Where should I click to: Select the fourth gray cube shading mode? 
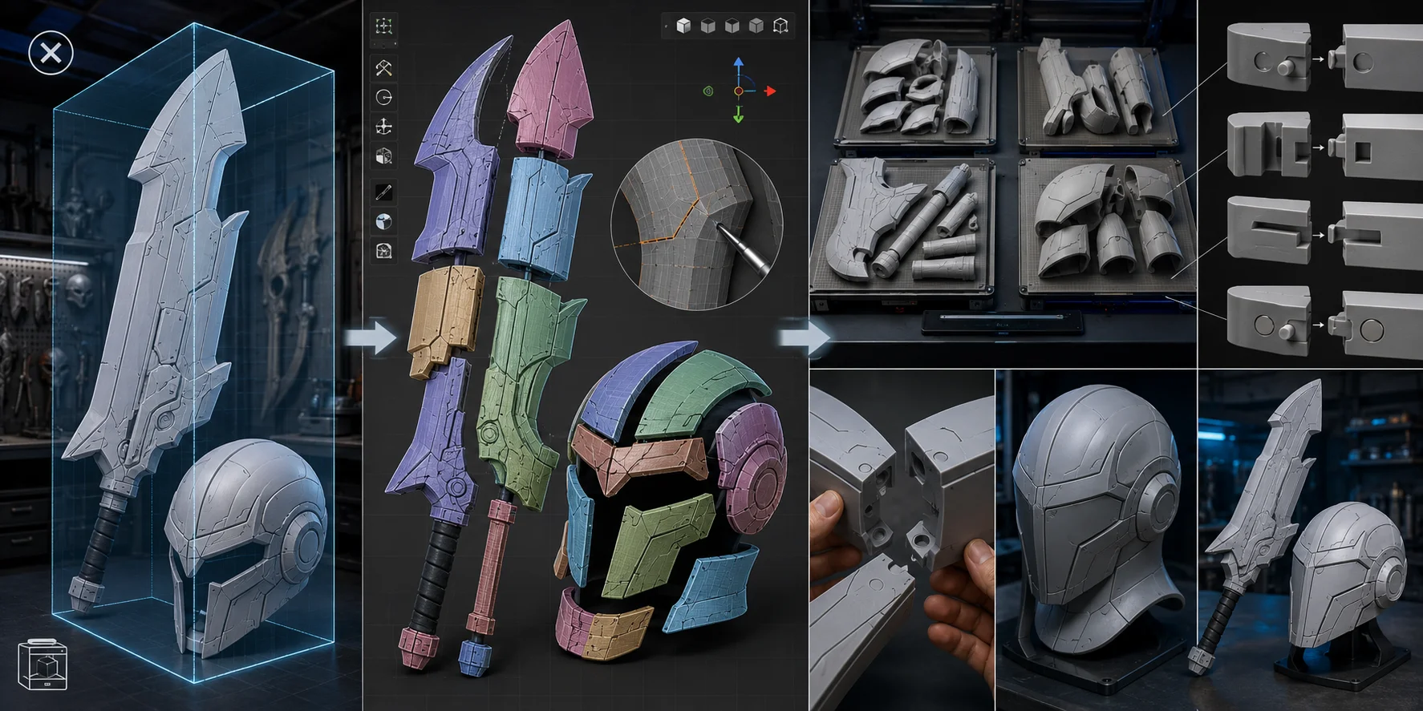click(756, 26)
